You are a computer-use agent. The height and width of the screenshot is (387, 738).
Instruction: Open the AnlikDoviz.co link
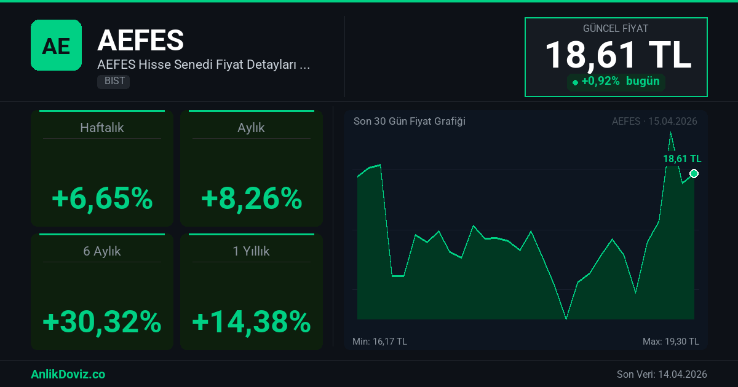click(x=68, y=374)
